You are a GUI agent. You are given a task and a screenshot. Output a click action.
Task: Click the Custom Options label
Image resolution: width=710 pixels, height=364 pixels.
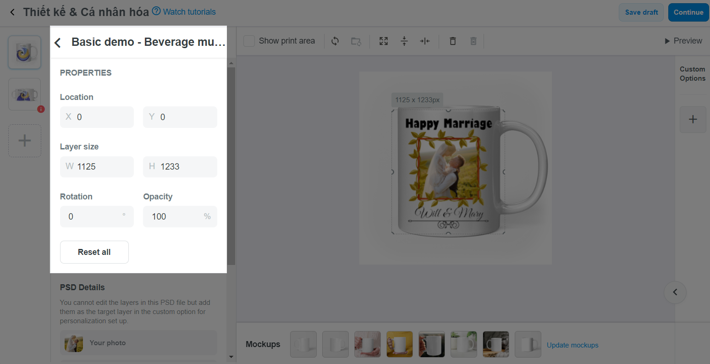693,74
